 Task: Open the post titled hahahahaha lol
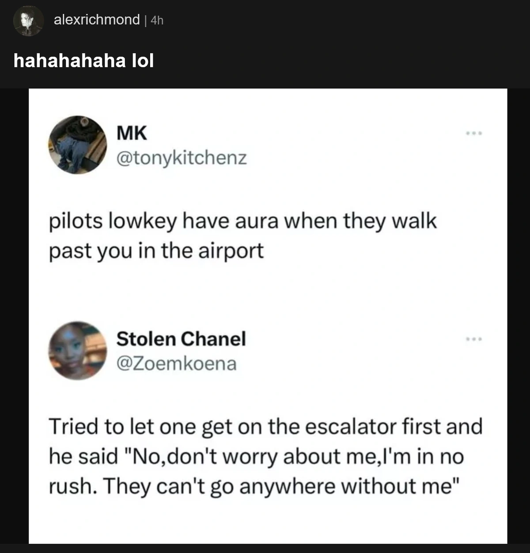(x=83, y=60)
